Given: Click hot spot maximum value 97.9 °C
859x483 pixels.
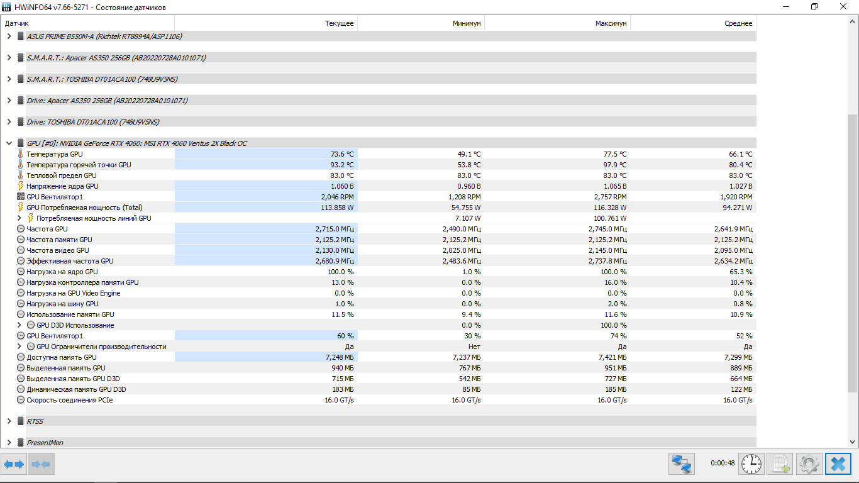Looking at the screenshot, I should click(x=615, y=165).
